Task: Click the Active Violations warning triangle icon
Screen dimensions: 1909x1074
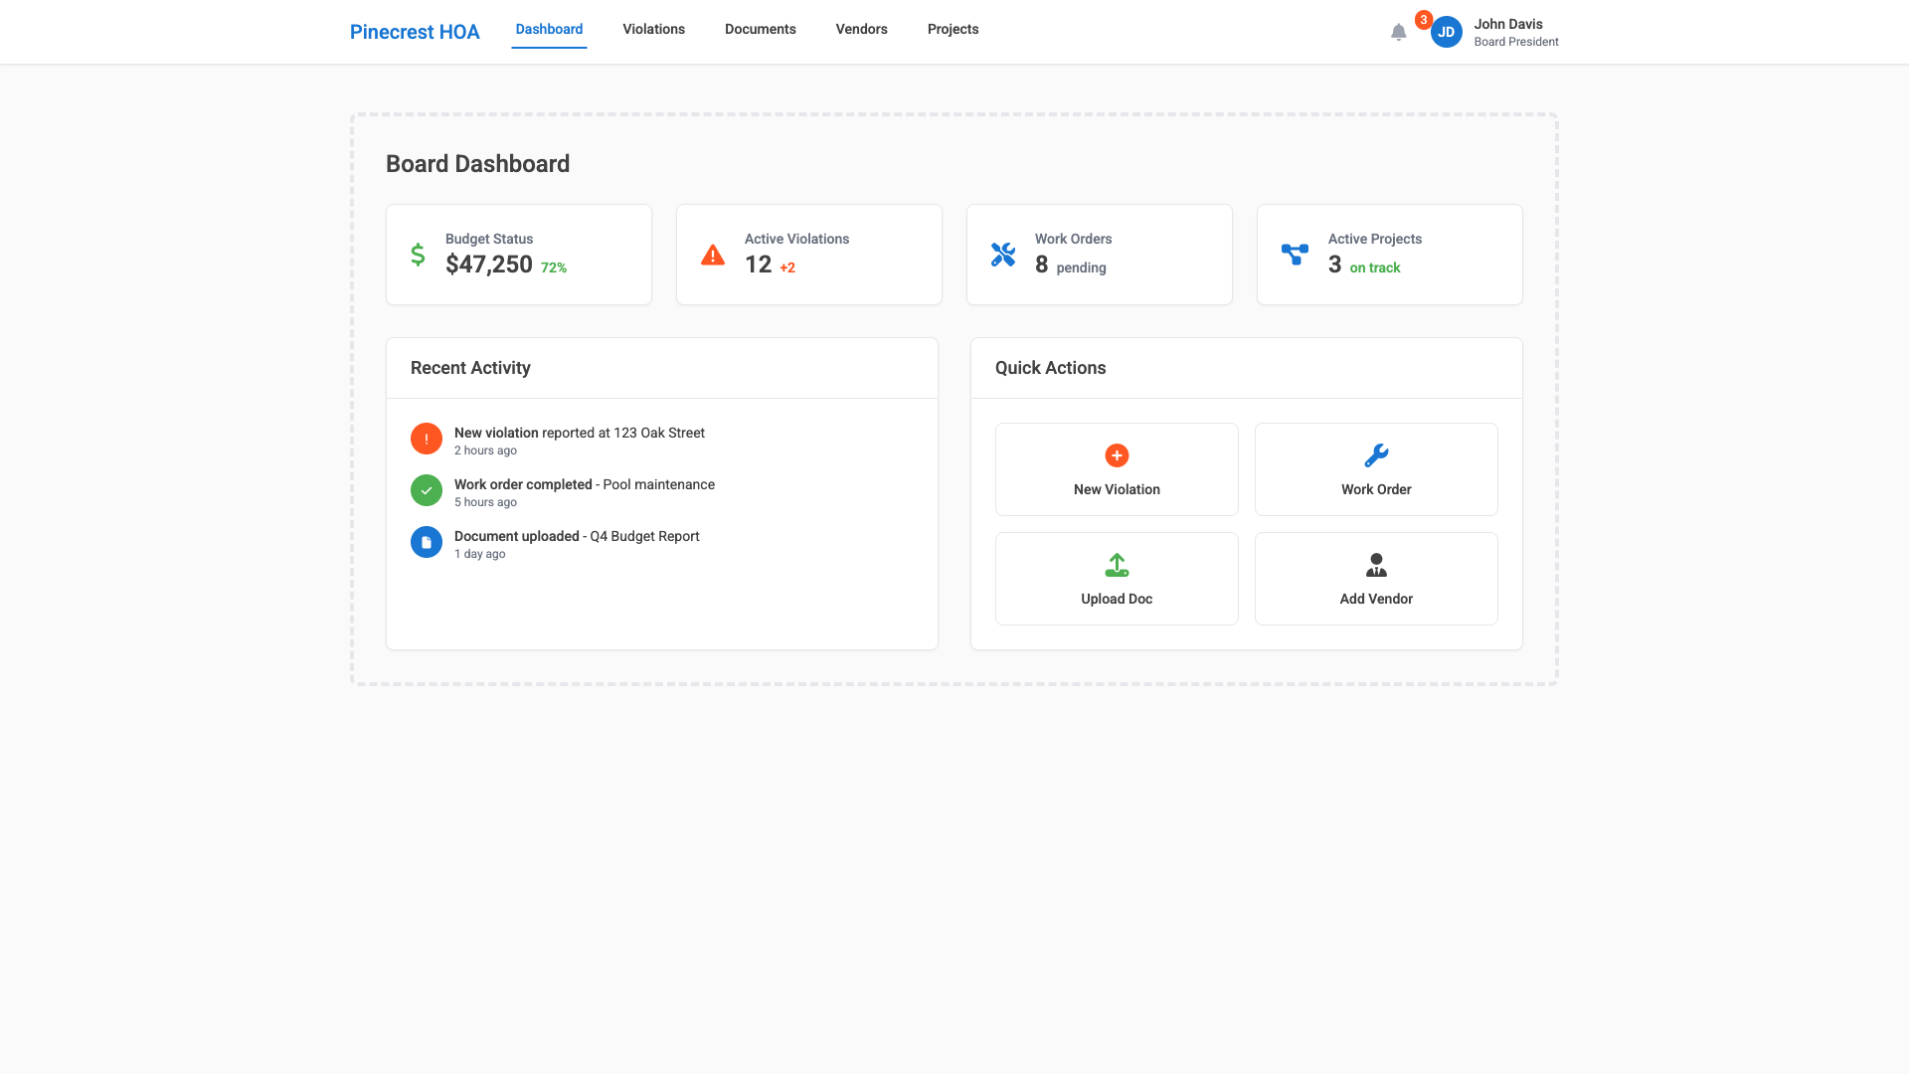Action: pyautogui.click(x=712, y=255)
